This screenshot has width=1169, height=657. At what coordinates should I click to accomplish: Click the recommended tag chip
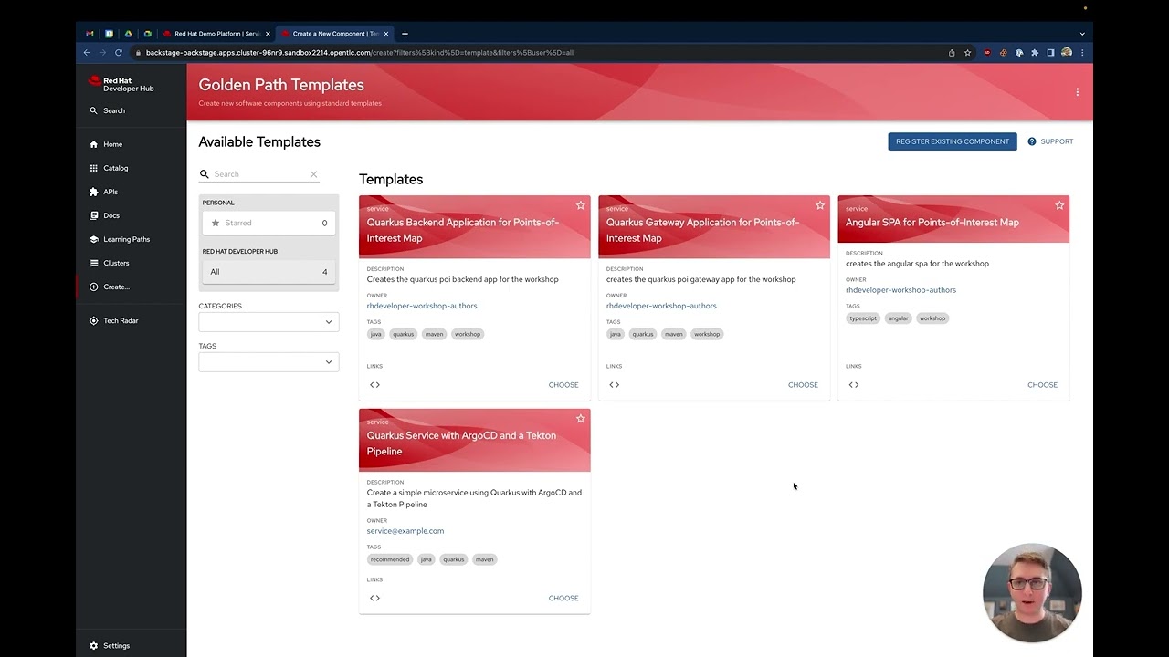point(390,559)
